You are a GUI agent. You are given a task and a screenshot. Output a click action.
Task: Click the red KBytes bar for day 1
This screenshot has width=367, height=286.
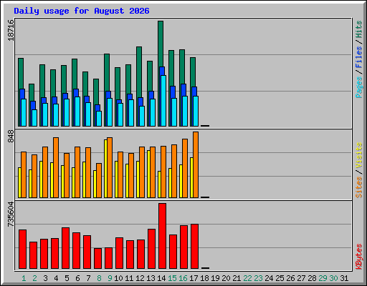click(22, 250)
